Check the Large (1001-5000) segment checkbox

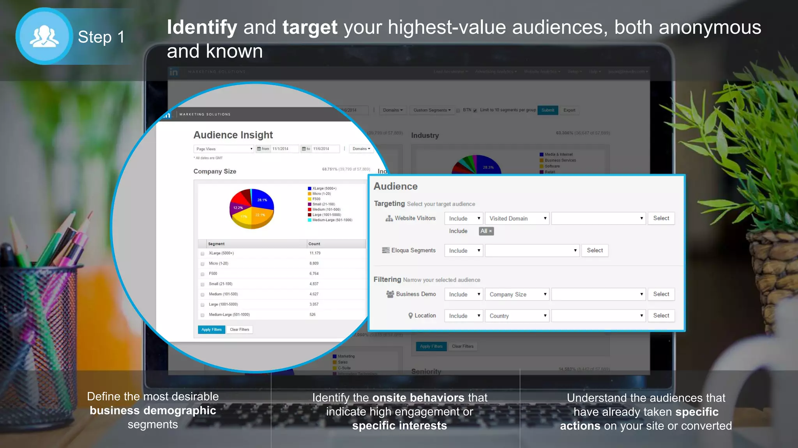(203, 305)
